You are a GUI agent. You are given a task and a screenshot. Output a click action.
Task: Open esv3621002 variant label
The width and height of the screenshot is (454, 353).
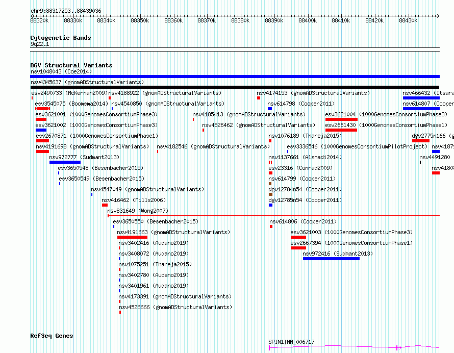coord(96,125)
